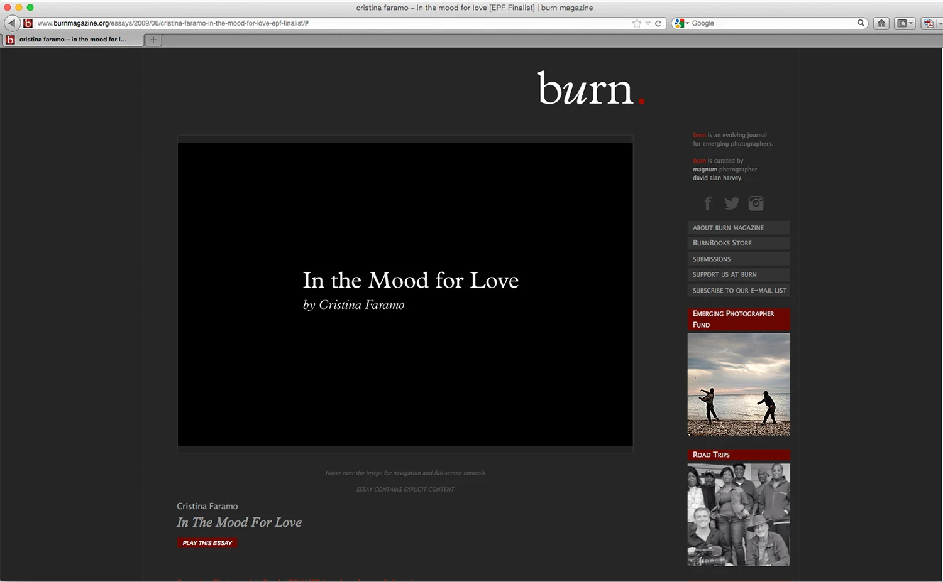Image resolution: width=943 pixels, height=582 pixels.
Task: Open the Road Trips group photo thumbnail
Action: click(739, 515)
